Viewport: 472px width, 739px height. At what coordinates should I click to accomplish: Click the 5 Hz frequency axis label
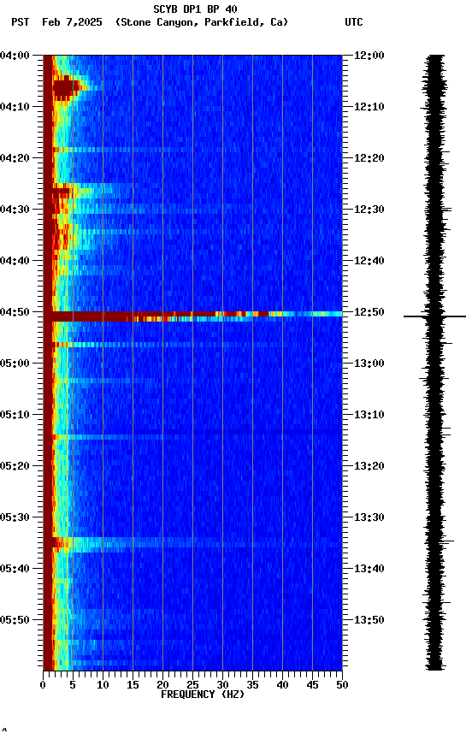click(73, 685)
